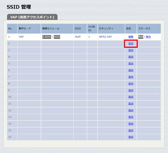Image resolution: width=168 pixels, height=153 pixels.
Task: Add a VAP in row 12
Action: pyautogui.click(x=131, y=110)
